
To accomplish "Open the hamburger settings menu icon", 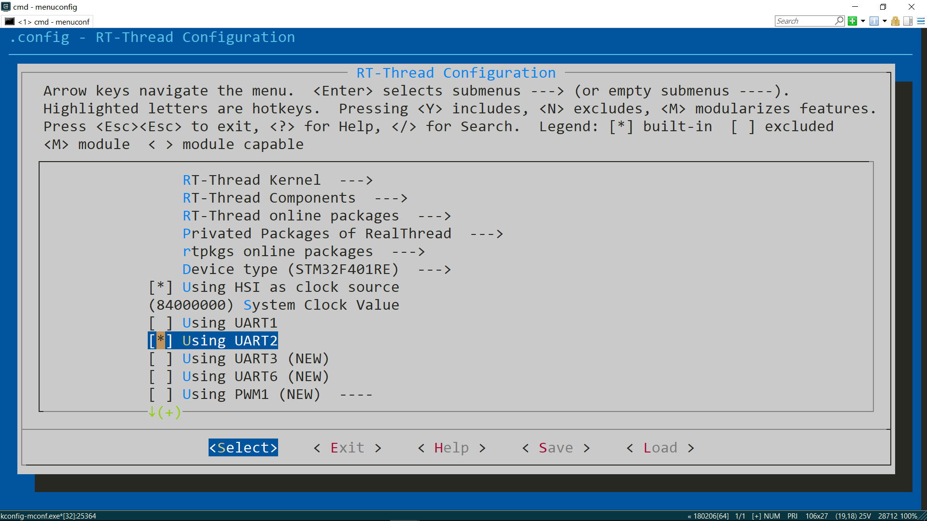I will coord(921,21).
